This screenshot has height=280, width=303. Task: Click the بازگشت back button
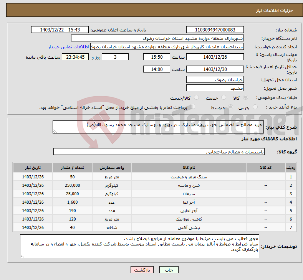[x=142, y=270]
